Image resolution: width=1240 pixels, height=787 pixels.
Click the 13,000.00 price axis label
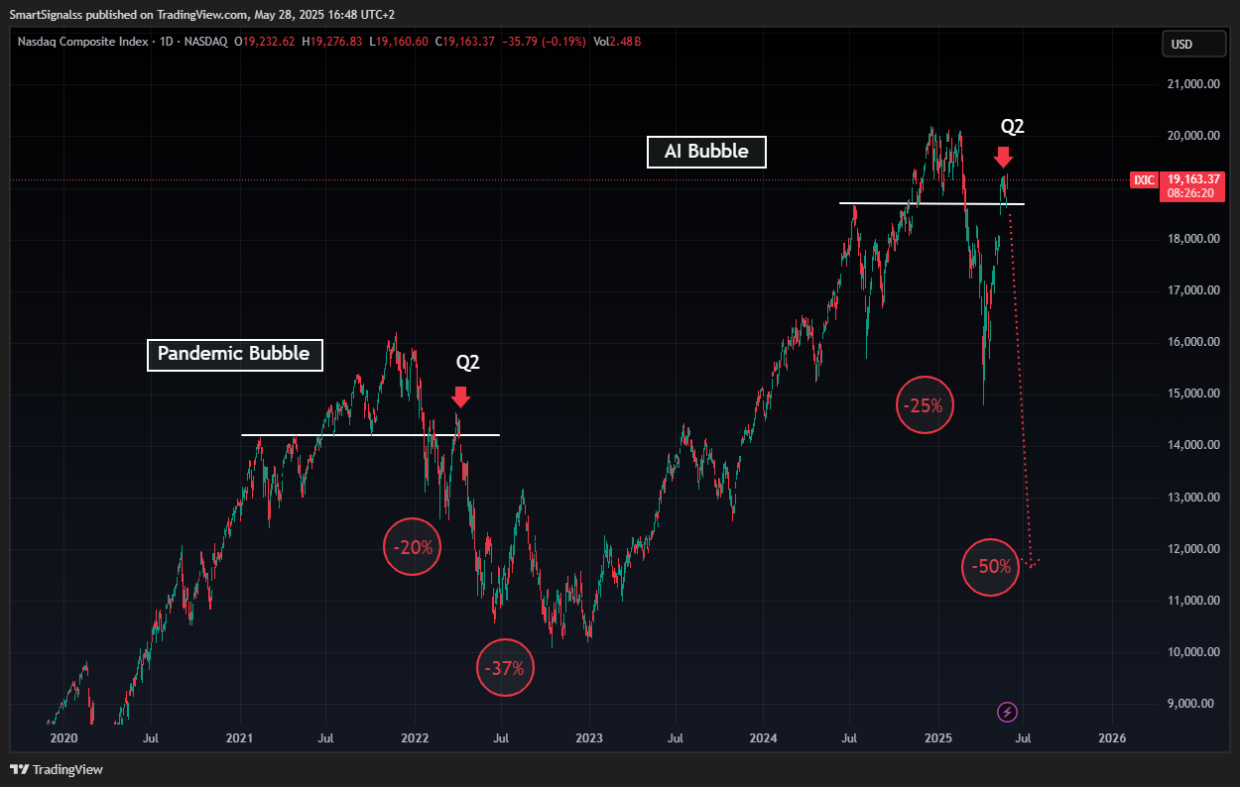tap(1193, 497)
